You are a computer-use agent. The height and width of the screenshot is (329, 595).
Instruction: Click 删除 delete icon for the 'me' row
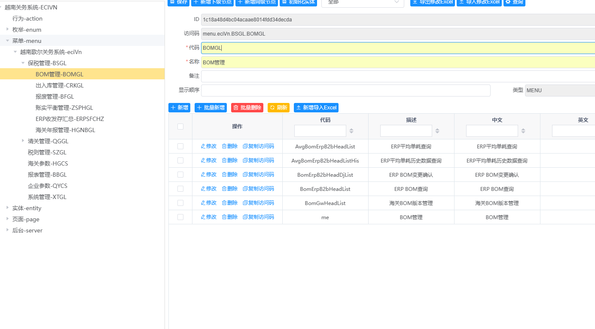pyautogui.click(x=230, y=217)
